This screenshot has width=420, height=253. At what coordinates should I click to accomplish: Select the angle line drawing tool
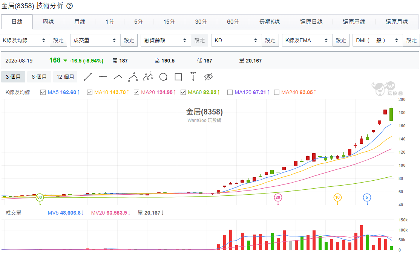tap(118, 77)
